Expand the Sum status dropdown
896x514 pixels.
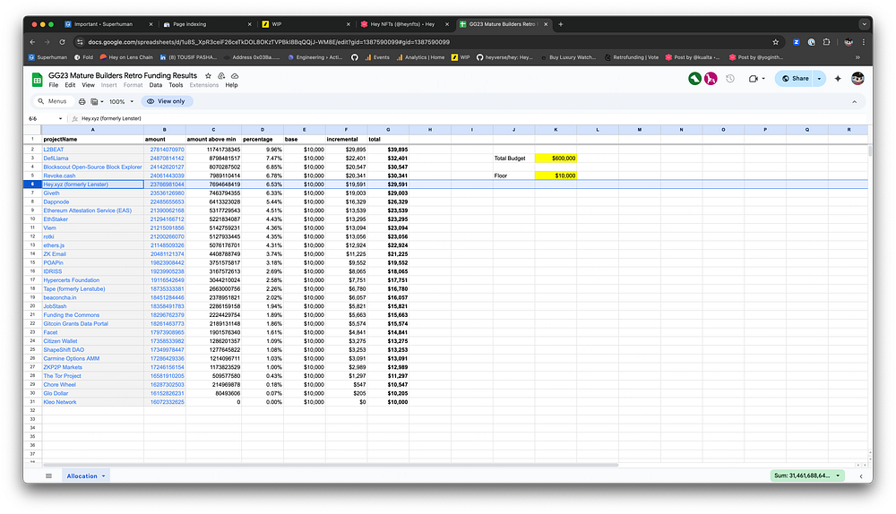click(839, 475)
